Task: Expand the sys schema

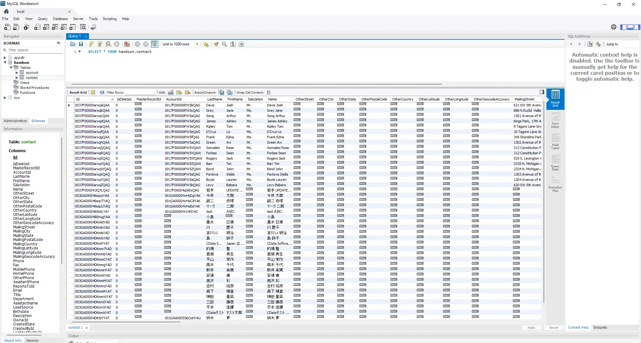Action: [5, 98]
